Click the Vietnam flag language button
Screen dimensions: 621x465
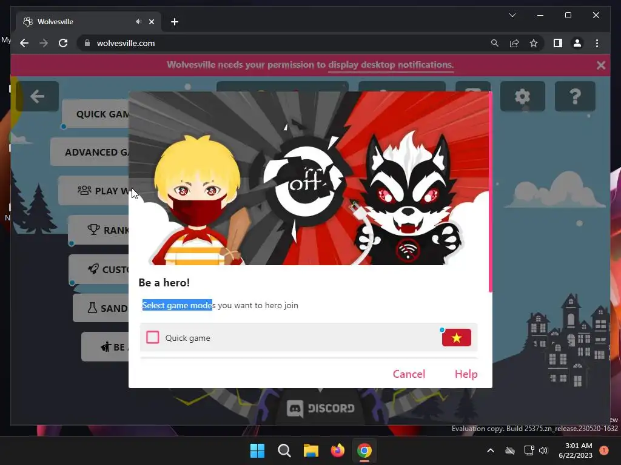click(456, 337)
